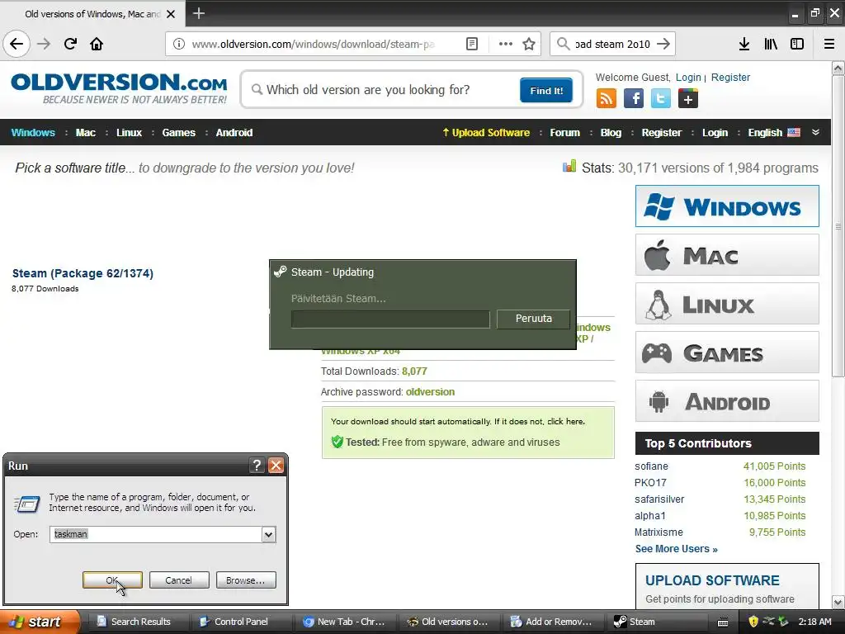Expand the Open combo box dropdown arrow
Viewport: 845px width, 634px height.
pyautogui.click(x=268, y=534)
